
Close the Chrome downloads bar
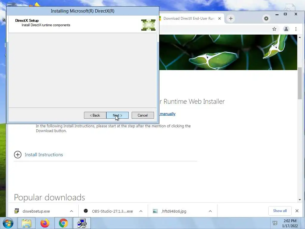(x=297, y=211)
